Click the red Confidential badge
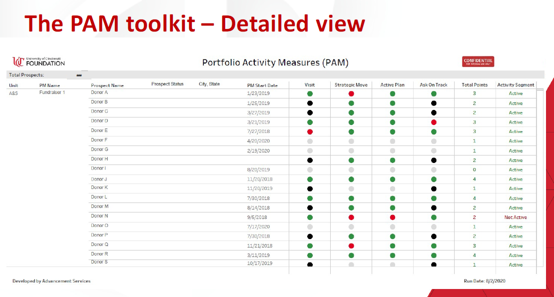This screenshot has width=554, height=297. coord(478,61)
